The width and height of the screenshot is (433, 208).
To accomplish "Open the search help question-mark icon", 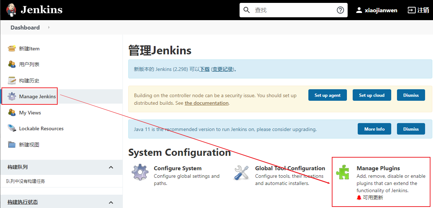I will [340, 10].
